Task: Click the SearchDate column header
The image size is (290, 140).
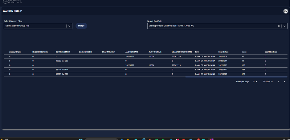Action: 223,52
